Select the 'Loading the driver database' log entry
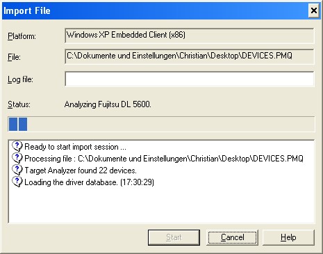The image size is (323, 254). point(89,182)
